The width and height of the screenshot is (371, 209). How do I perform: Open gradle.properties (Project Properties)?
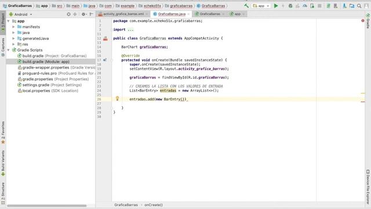tap(53, 79)
